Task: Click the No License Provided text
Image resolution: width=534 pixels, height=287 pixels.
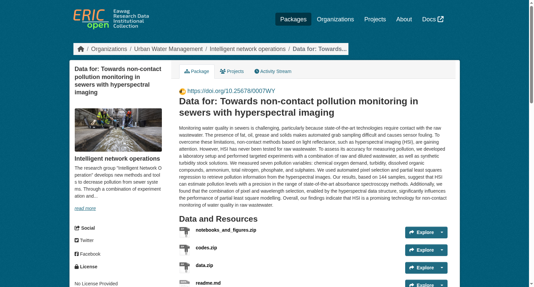Action: (x=96, y=284)
